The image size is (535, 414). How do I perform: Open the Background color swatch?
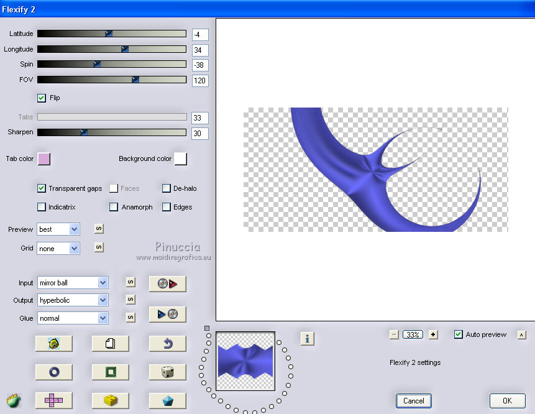pos(180,159)
